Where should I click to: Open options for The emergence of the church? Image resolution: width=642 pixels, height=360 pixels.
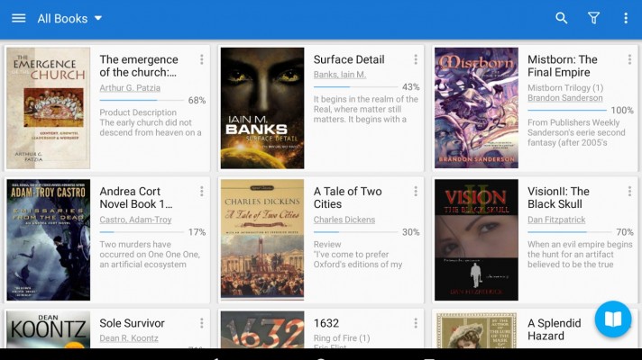tap(201, 60)
